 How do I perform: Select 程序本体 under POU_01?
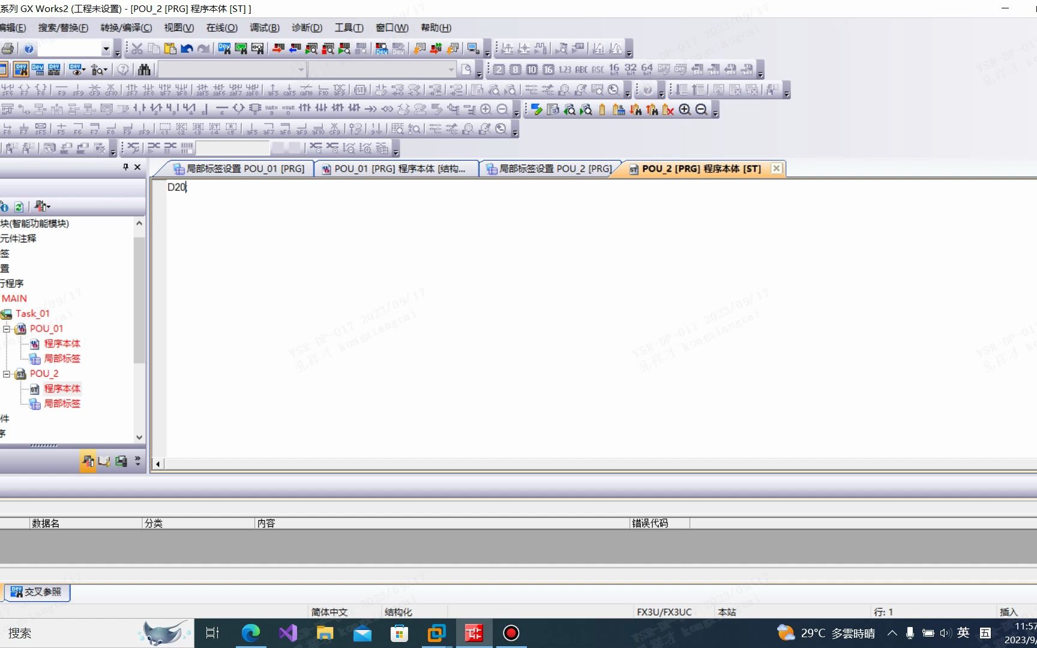[x=62, y=344]
